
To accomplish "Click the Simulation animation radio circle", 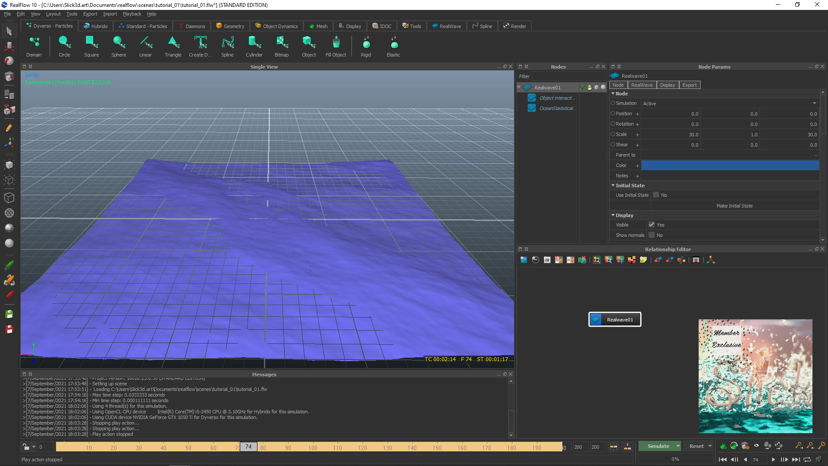I will pyautogui.click(x=613, y=103).
